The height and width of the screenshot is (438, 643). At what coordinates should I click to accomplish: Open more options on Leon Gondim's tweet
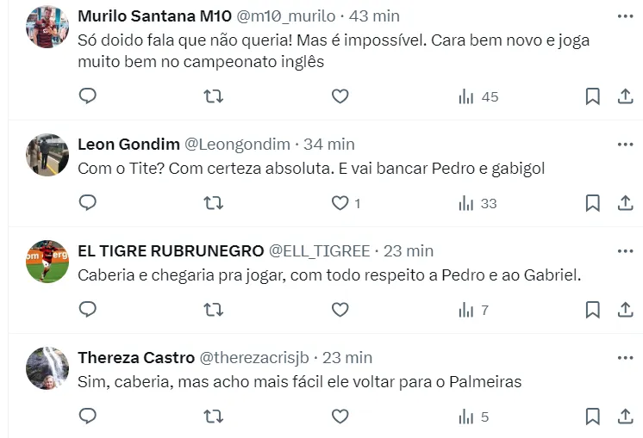625,144
